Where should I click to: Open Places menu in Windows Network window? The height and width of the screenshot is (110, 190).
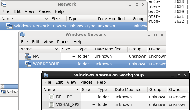pyautogui.click(x=63, y=42)
